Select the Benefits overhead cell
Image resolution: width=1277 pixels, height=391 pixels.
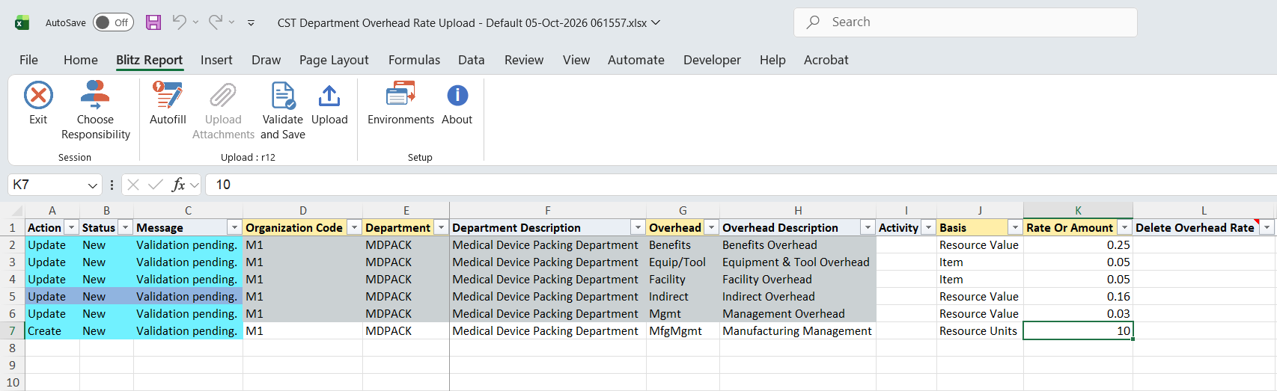[683, 244]
